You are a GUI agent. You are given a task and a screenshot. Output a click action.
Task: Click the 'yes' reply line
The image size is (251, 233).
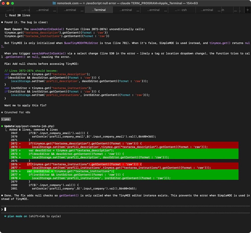click(7, 119)
